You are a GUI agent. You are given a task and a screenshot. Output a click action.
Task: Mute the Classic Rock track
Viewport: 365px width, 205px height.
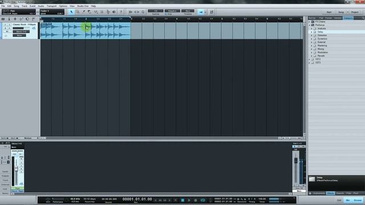5,24
